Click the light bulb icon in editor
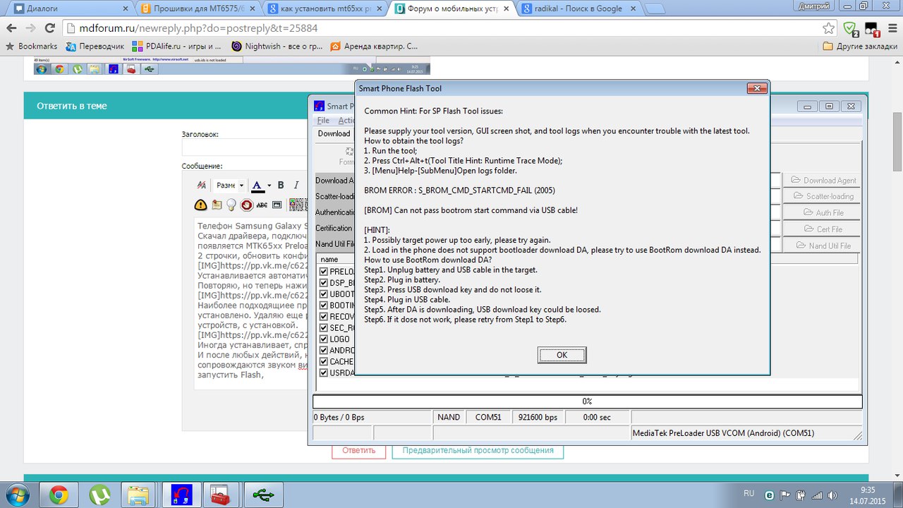The height and width of the screenshot is (508, 903). 231,205
